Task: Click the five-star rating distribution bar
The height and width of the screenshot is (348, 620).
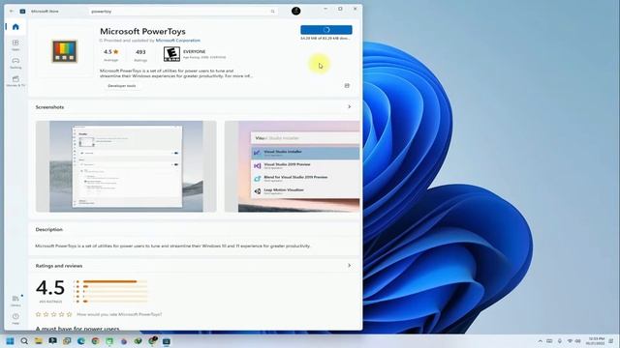Action: pos(114,281)
